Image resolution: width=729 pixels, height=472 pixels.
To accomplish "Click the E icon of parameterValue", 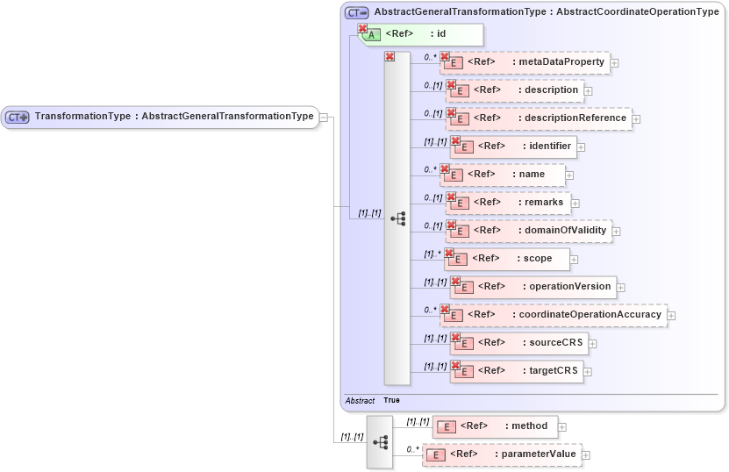I will [x=436, y=454].
